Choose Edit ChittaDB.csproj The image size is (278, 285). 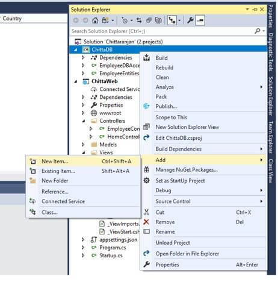[x=179, y=138]
